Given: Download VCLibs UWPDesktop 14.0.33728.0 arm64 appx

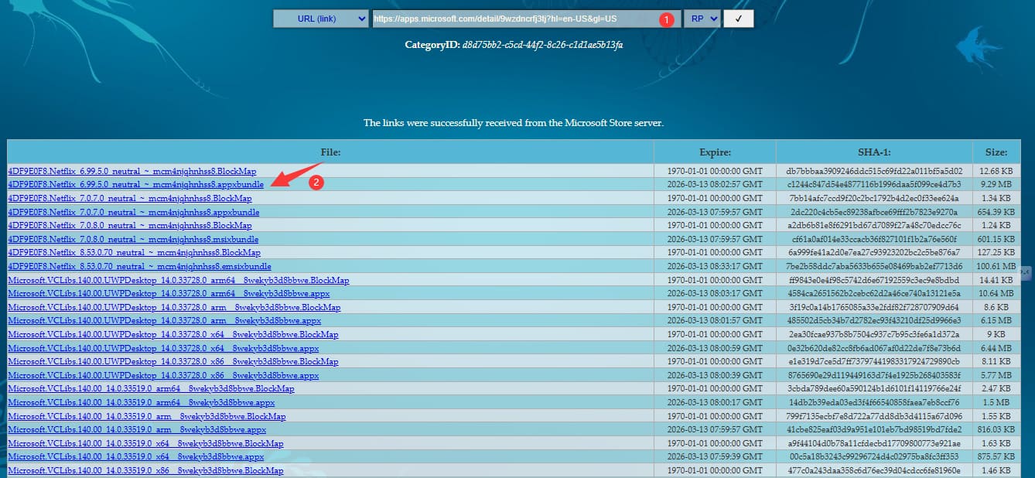Looking at the screenshot, I should coord(169,294).
